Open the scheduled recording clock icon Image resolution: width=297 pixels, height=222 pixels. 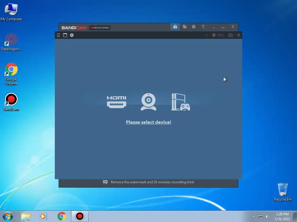coord(193,27)
